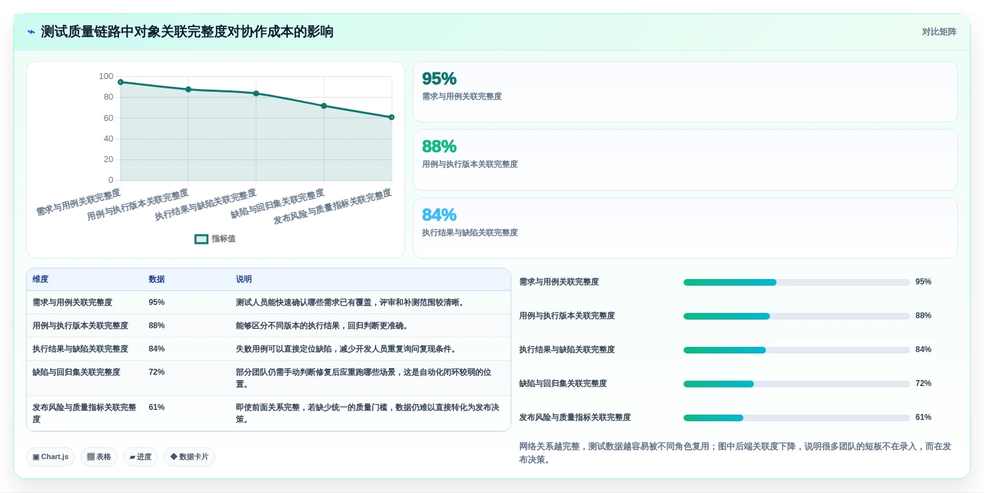Image resolution: width=984 pixels, height=493 pixels.
Task: Select the 需求与用例关联完整度 table row name
Action: [72, 302]
